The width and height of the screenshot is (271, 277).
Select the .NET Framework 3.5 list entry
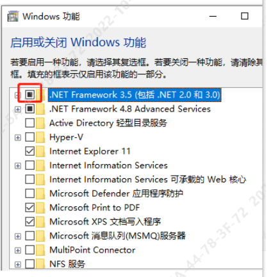135,95
